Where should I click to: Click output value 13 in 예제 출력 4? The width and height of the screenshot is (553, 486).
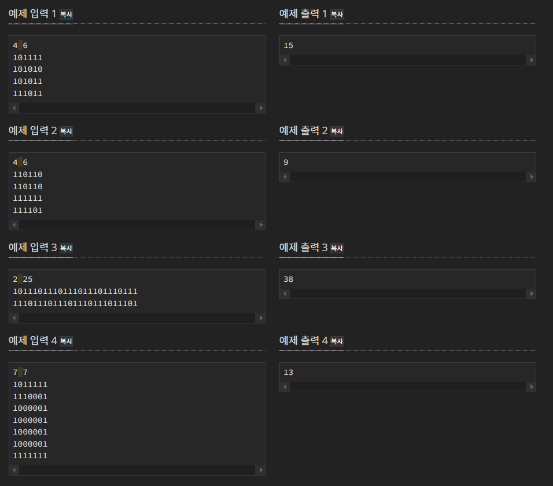tap(288, 372)
